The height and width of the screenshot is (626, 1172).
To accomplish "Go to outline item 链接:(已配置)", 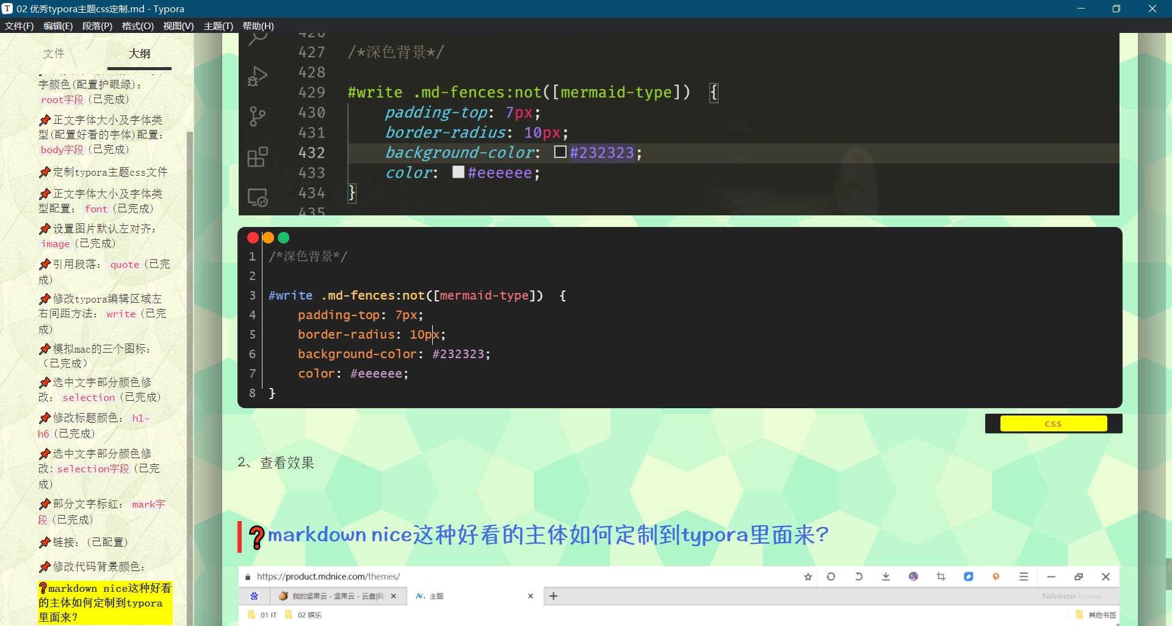I will tap(84, 542).
